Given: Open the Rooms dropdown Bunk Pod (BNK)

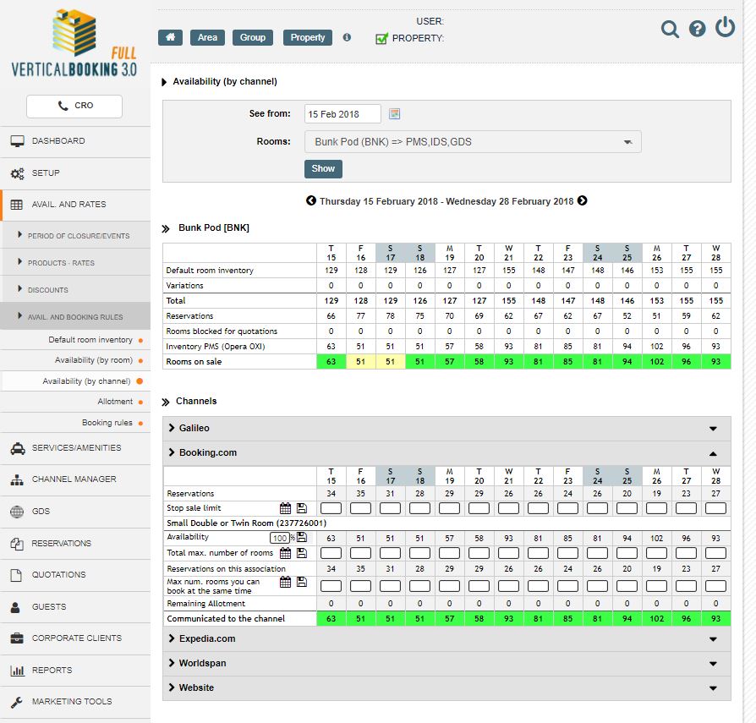Looking at the screenshot, I should click(x=473, y=142).
